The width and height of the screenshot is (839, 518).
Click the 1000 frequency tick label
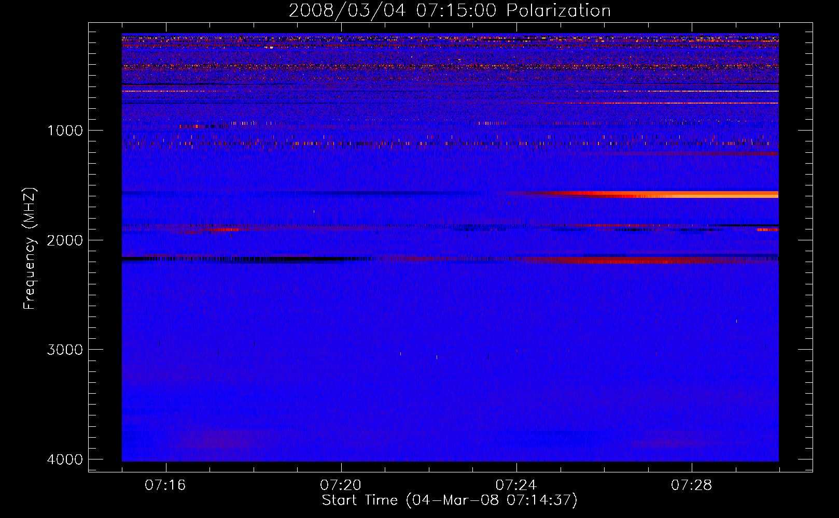[x=65, y=131]
